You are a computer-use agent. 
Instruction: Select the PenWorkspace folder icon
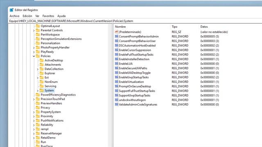click(38, 34)
